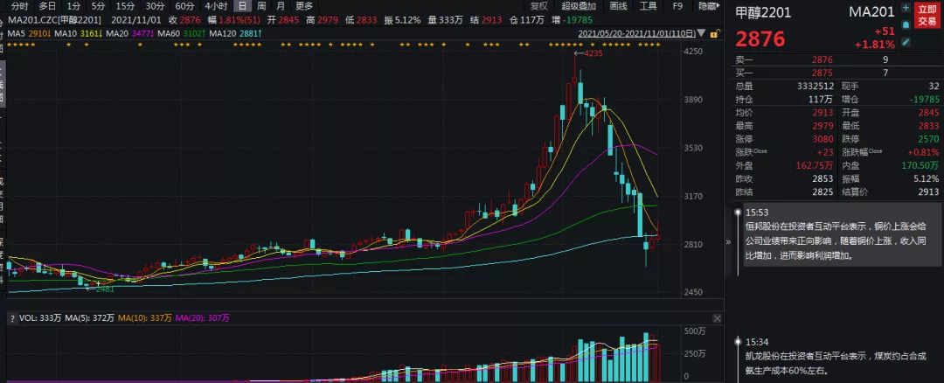Open the 画线 drawing tools
Screen dimensions: 944x383
coord(618,7)
